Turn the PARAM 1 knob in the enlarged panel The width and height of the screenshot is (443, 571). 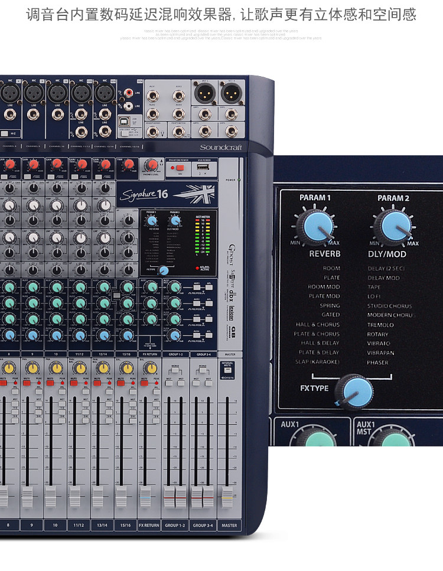[316, 226]
